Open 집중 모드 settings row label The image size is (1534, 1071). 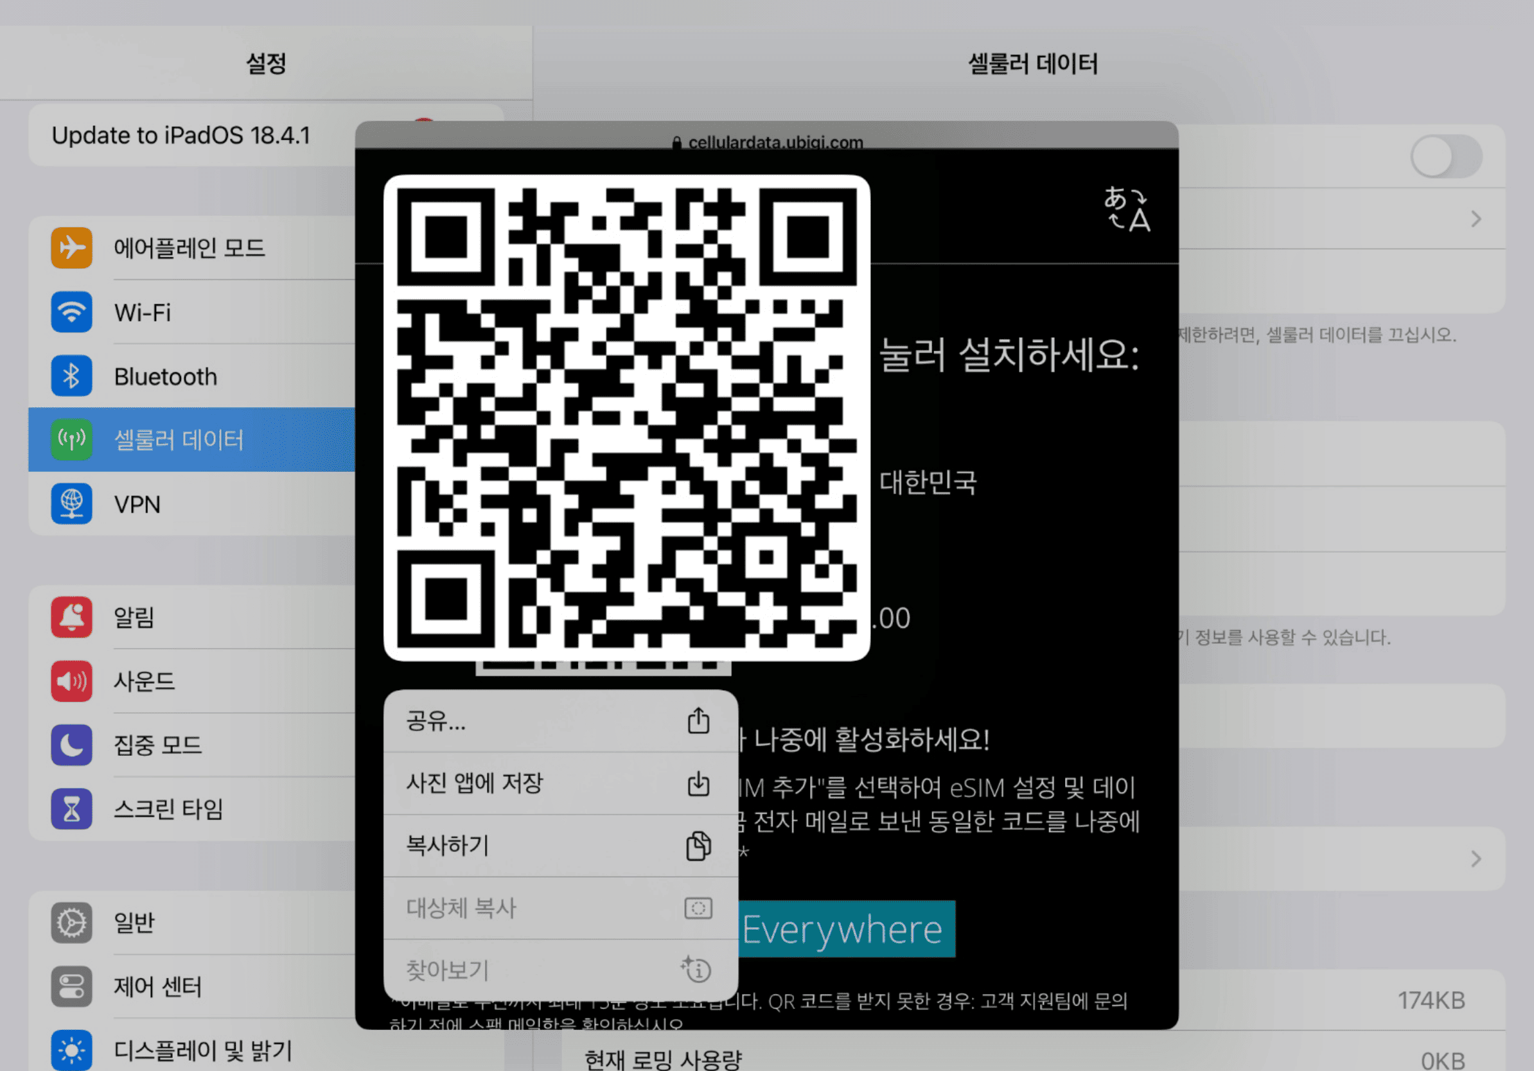pyautogui.click(x=157, y=745)
